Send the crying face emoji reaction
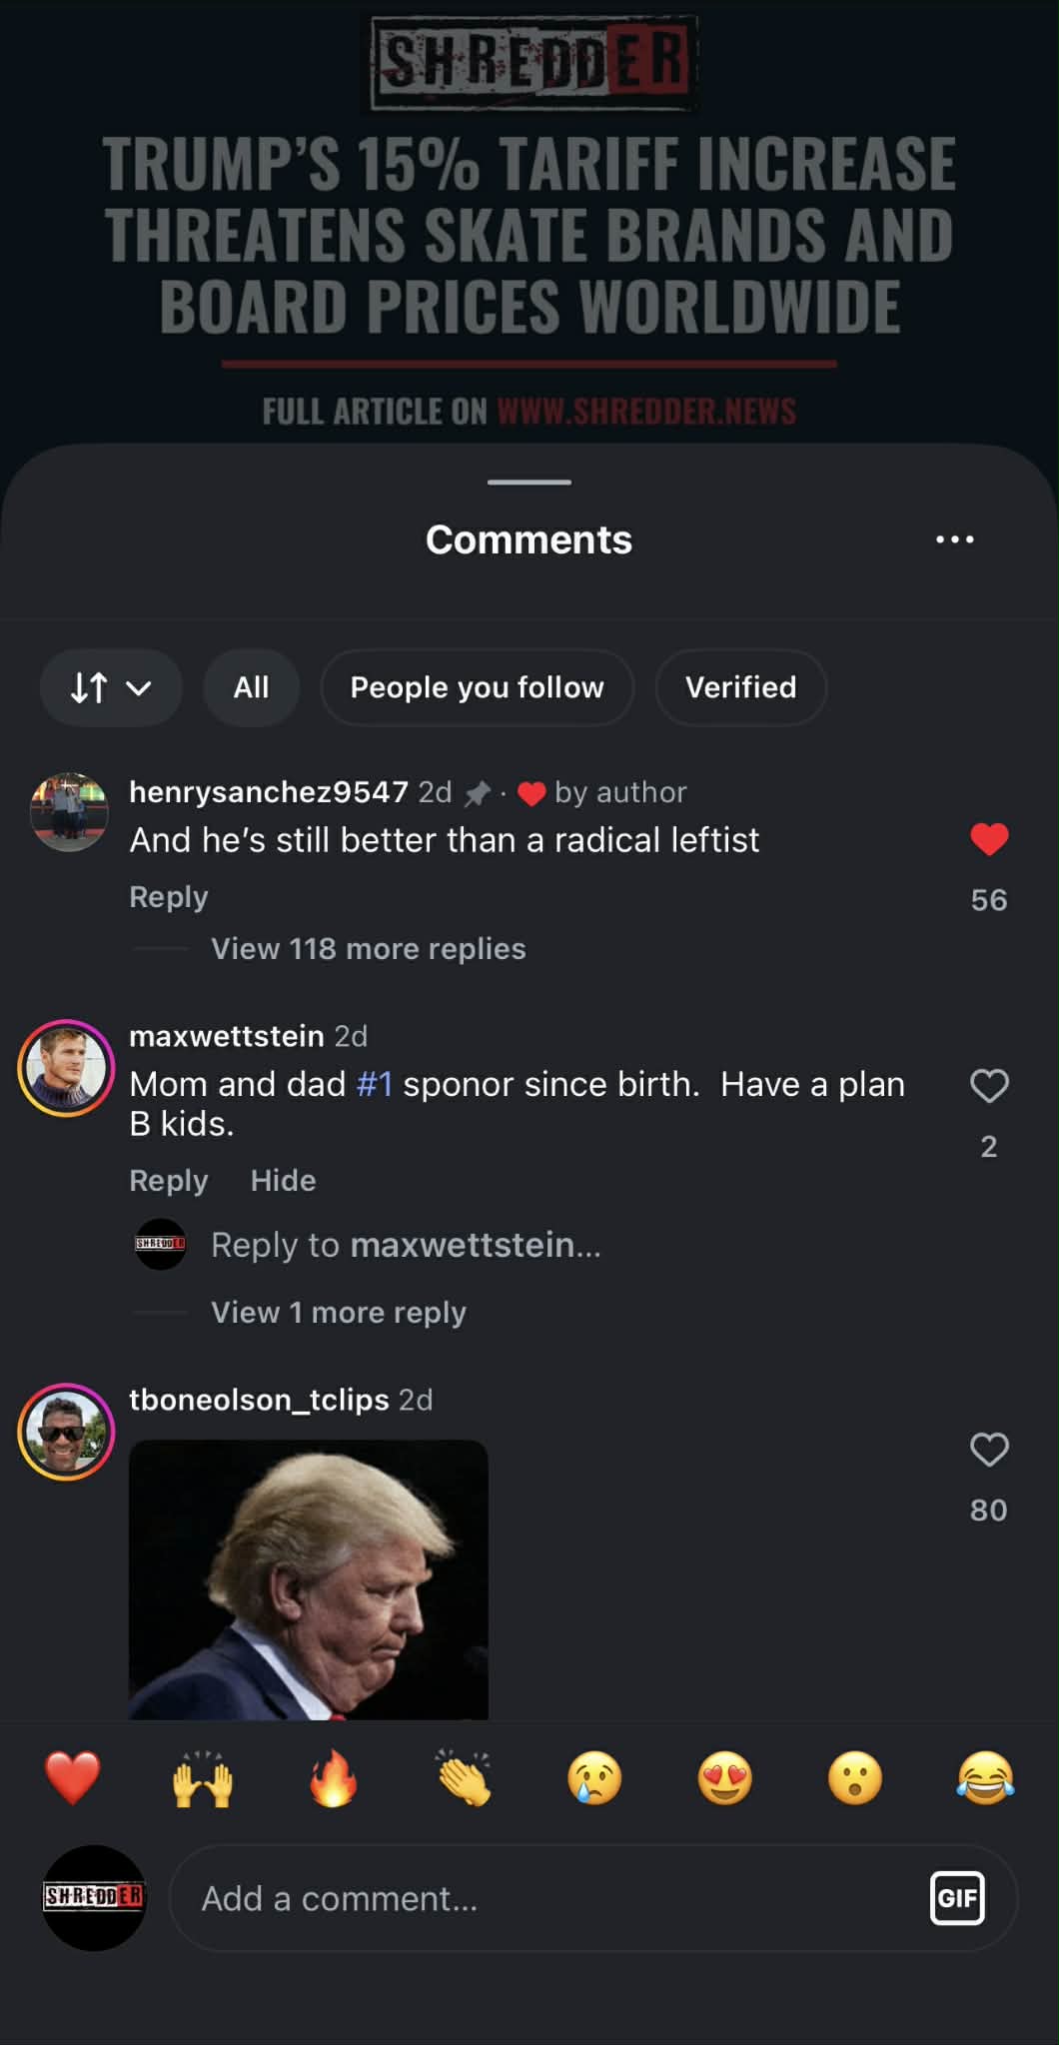 594,1779
